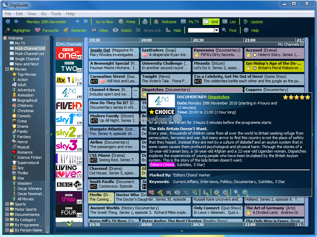Set a Reminder from toolbar
This screenshot has height=237, width=317.
pyautogui.click(x=75, y=30)
